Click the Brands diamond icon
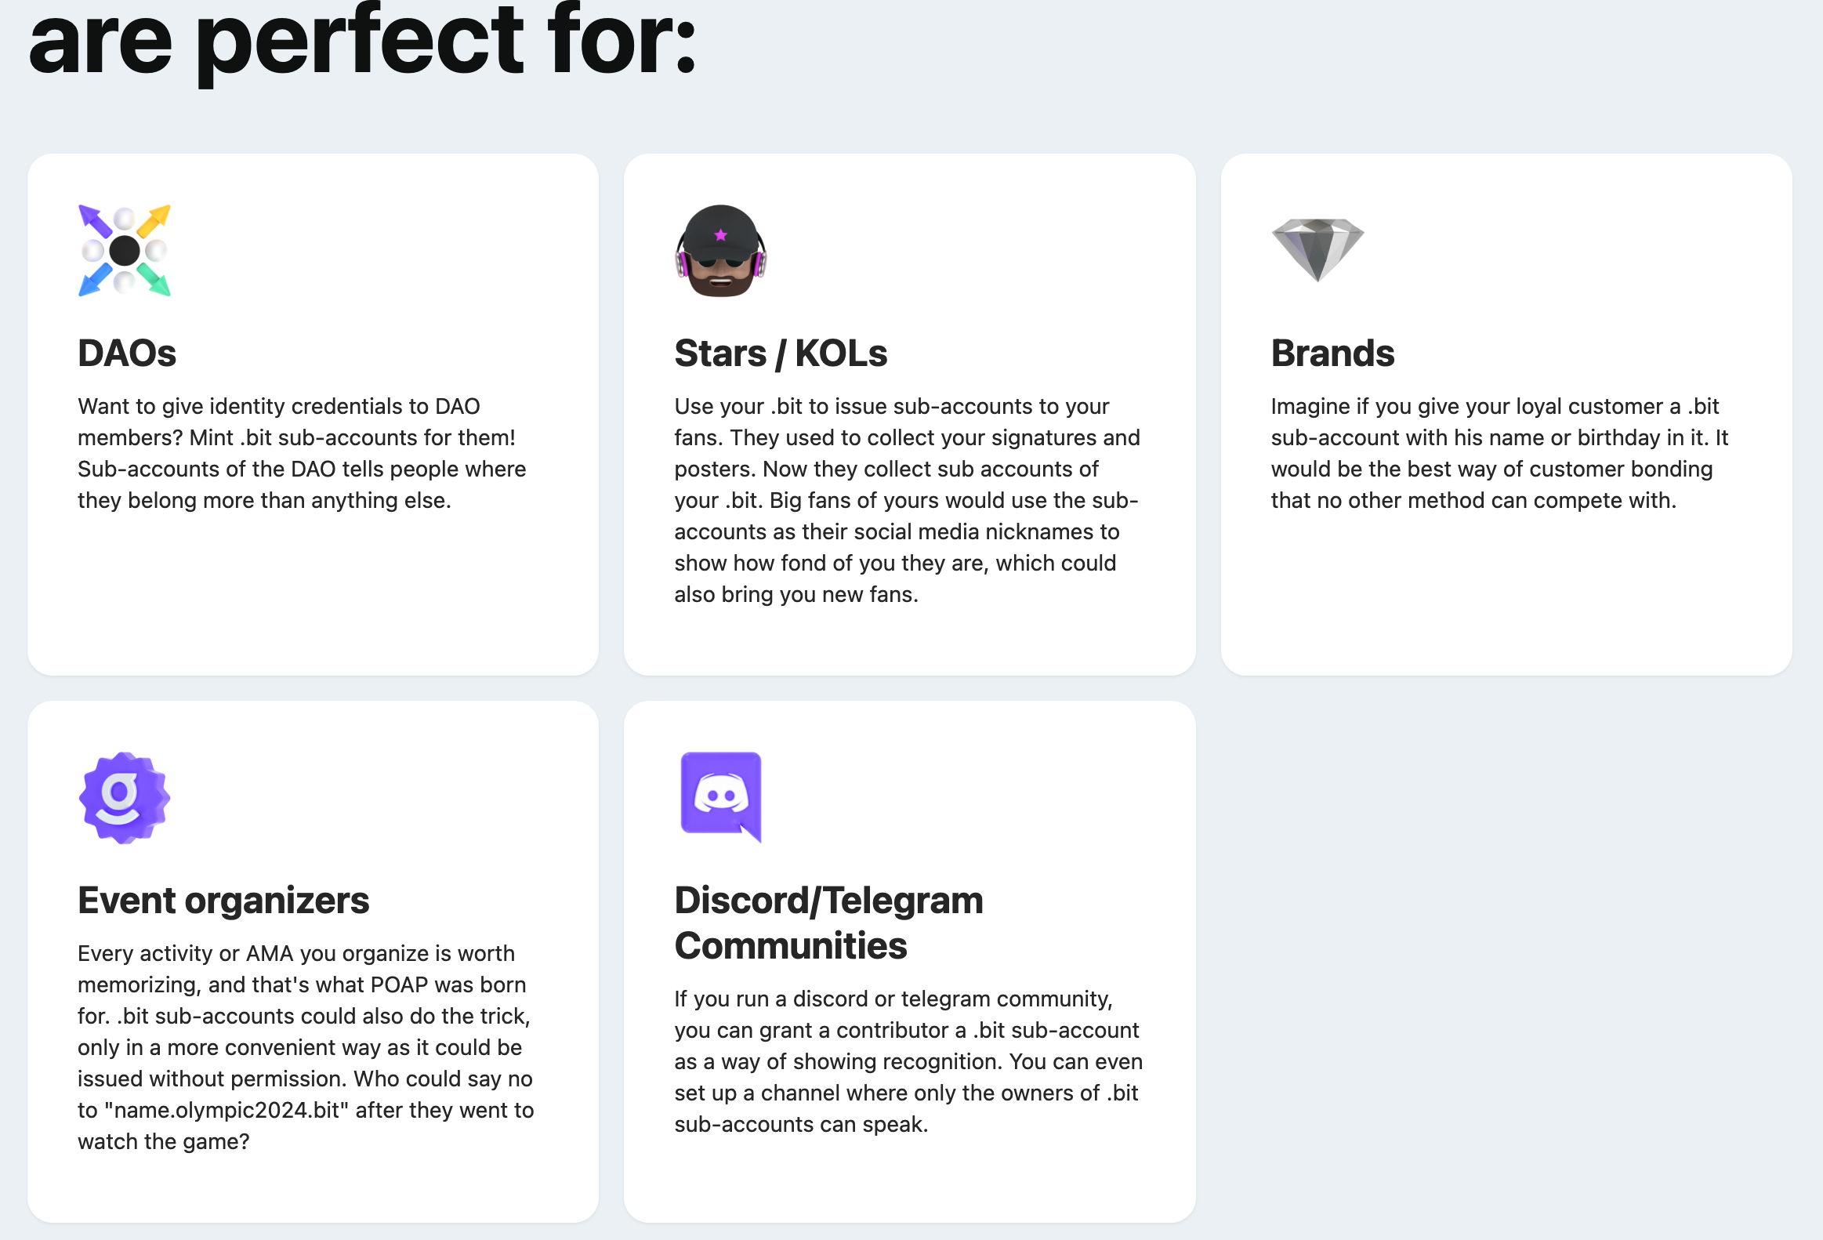Screen dimensions: 1823x1240 (1317, 249)
